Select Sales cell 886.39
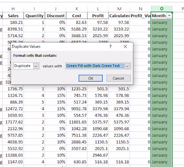 pos(13,102)
